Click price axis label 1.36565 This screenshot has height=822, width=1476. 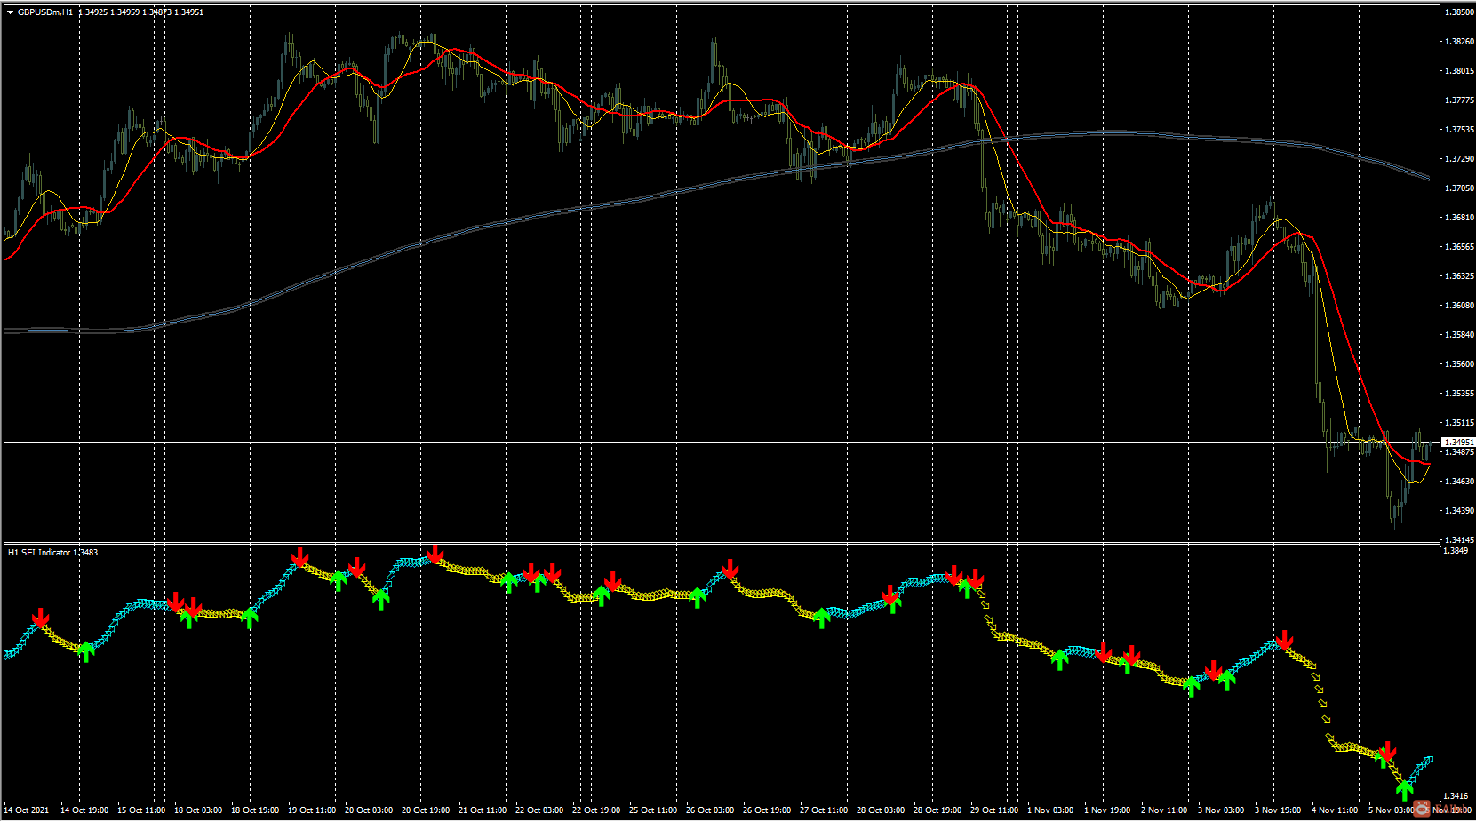(x=1459, y=247)
